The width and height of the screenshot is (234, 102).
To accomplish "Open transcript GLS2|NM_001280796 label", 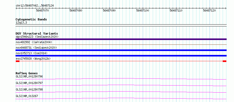I will click(x=29, y=77).
